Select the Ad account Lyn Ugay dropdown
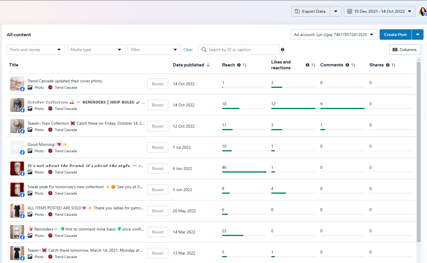This screenshot has height=263, width=427. tap(334, 35)
